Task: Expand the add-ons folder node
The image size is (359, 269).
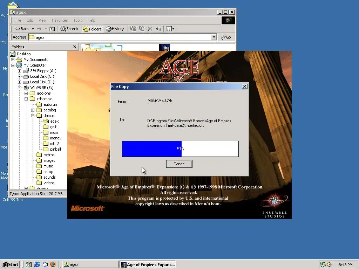Action: (26, 93)
